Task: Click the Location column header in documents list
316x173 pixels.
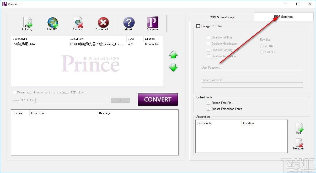Action: 98,39
